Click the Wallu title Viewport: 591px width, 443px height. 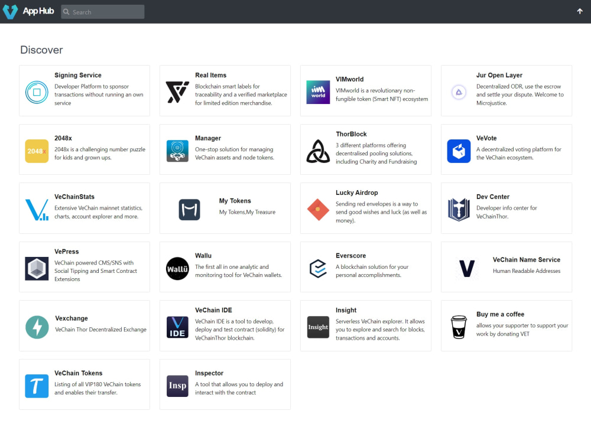point(203,255)
